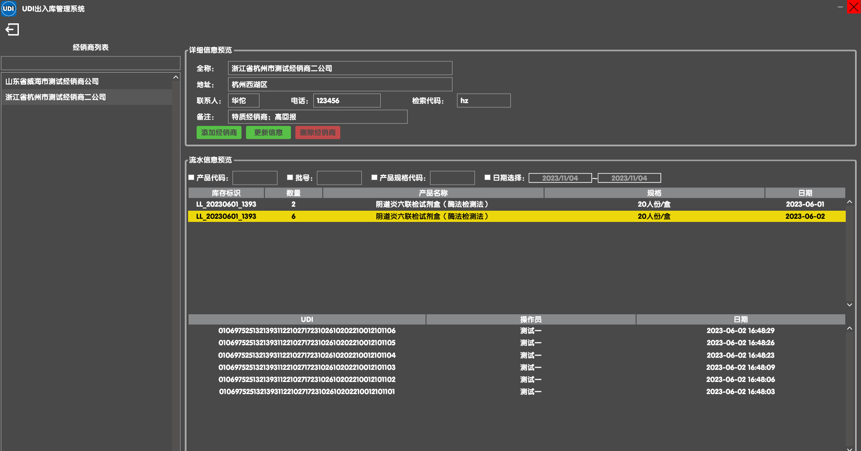Select the row dated 2023-06-01

tap(517, 204)
